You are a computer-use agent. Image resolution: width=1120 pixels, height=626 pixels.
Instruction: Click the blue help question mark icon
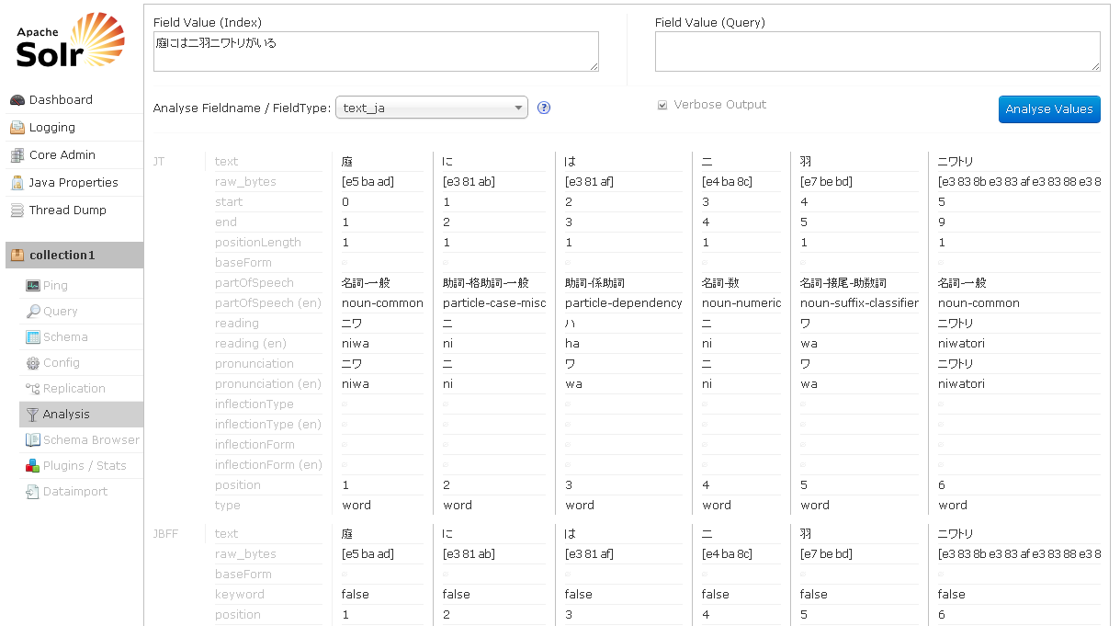point(544,108)
